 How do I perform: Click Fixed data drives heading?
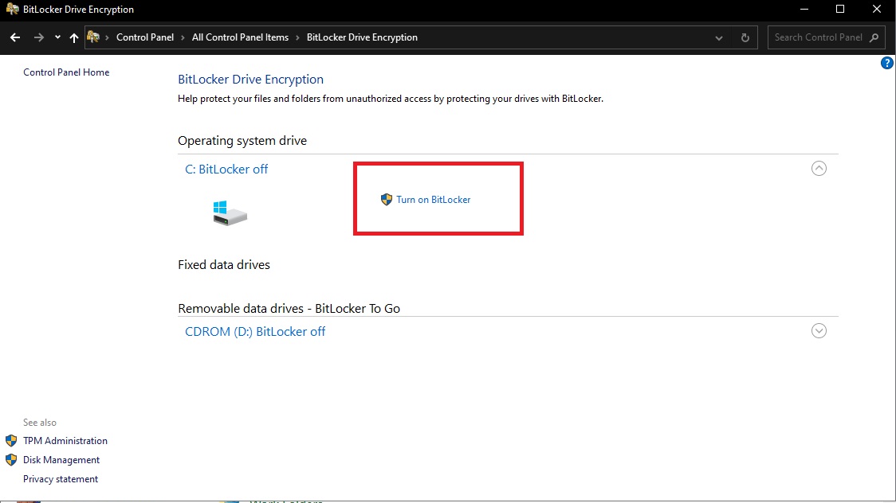tap(224, 265)
